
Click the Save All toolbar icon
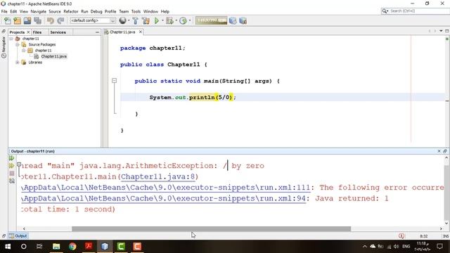(37, 20)
